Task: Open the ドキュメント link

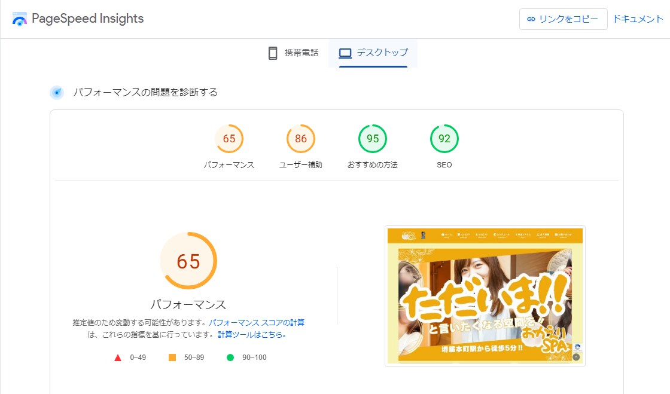Action: point(638,19)
